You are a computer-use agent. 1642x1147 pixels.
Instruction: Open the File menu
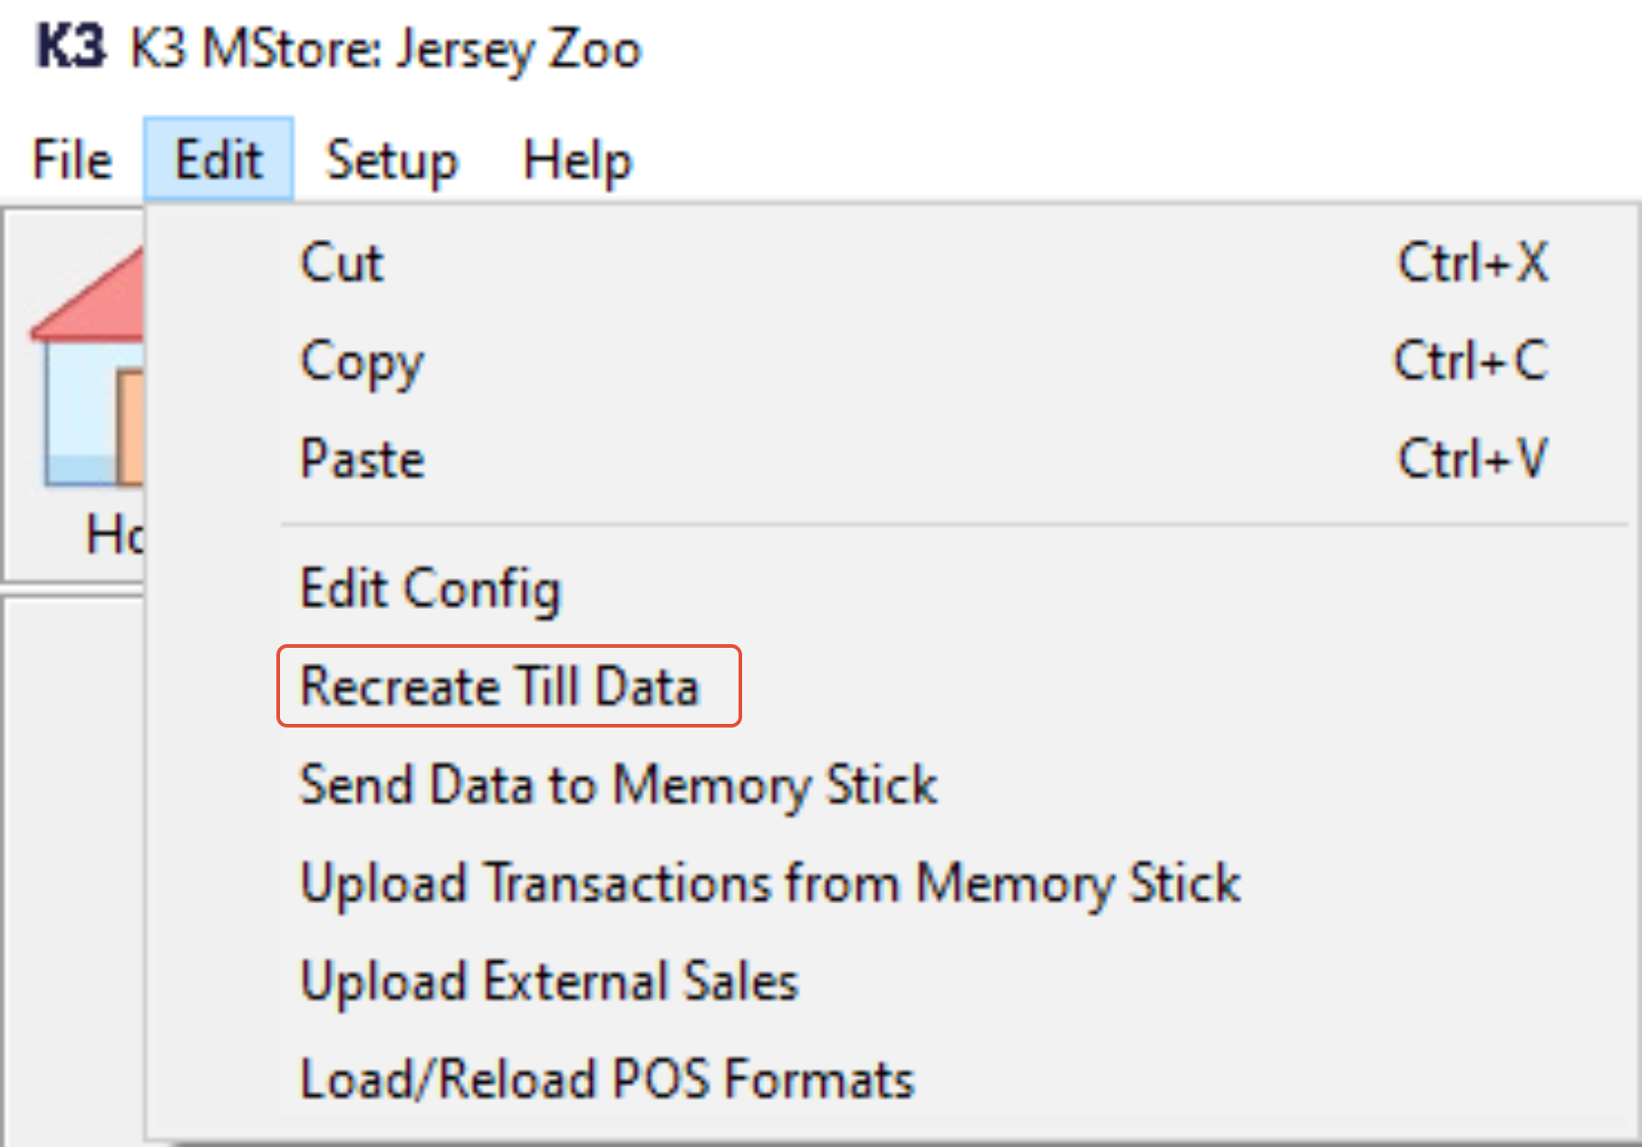[x=72, y=160]
